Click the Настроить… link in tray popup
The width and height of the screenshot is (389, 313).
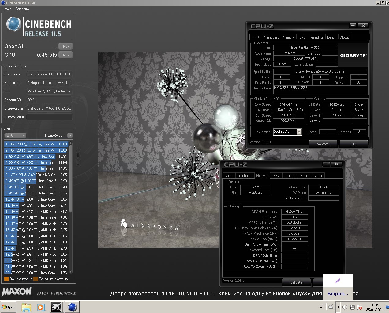[338, 294]
